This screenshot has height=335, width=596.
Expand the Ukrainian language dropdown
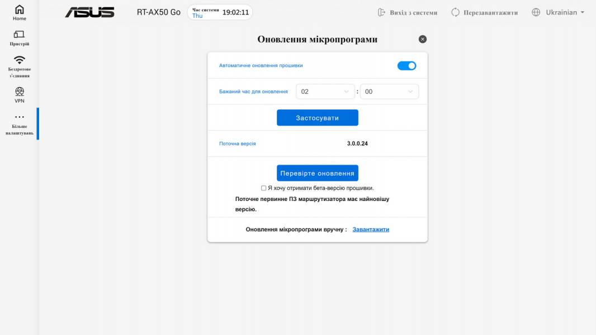coord(565,12)
